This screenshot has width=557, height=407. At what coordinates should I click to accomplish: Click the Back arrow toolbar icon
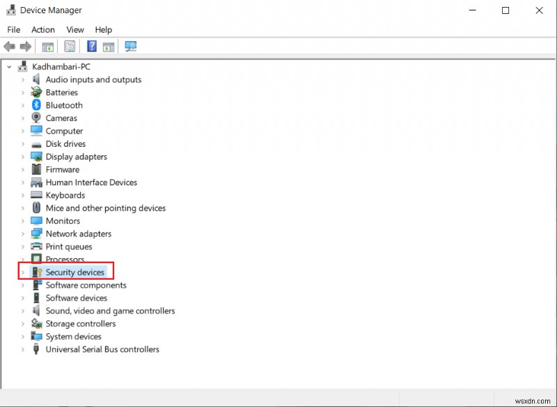(9, 46)
